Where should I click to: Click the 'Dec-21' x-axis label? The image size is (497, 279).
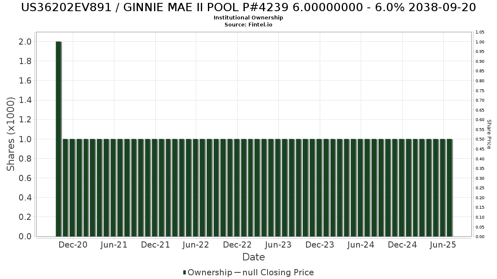pyautogui.click(x=155, y=245)
